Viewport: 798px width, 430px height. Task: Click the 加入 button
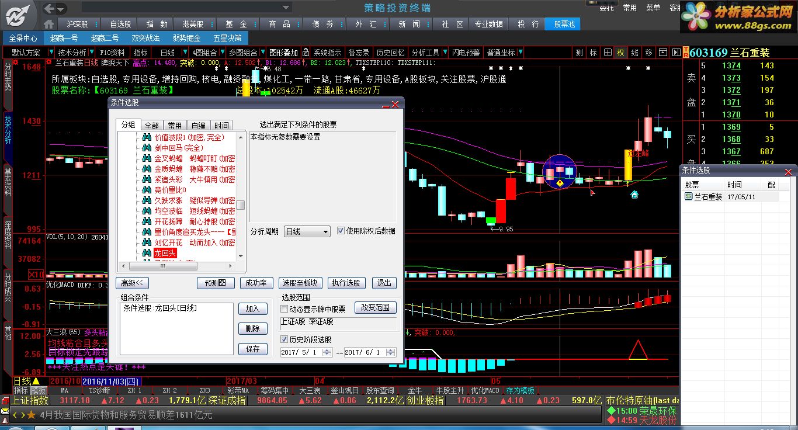(x=252, y=309)
